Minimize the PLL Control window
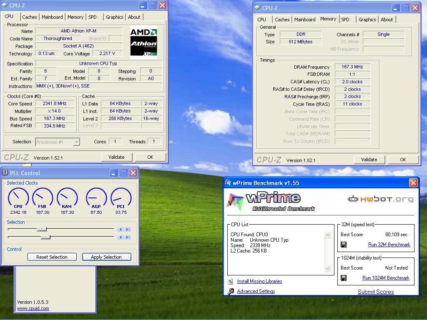427x320 pixels. point(114,173)
